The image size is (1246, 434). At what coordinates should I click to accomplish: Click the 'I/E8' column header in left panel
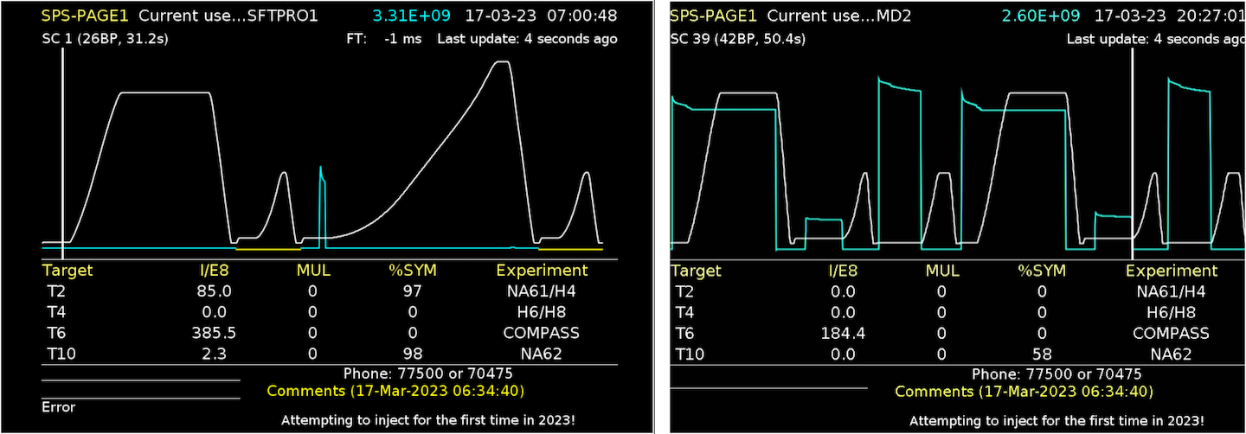(x=214, y=271)
